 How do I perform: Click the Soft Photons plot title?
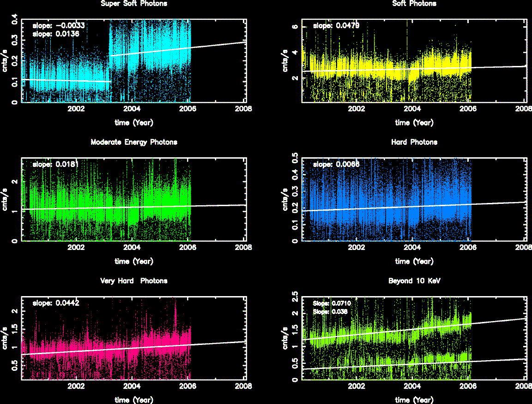[x=414, y=4]
